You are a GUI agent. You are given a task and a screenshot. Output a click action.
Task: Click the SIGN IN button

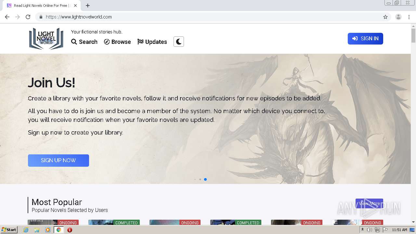365,39
